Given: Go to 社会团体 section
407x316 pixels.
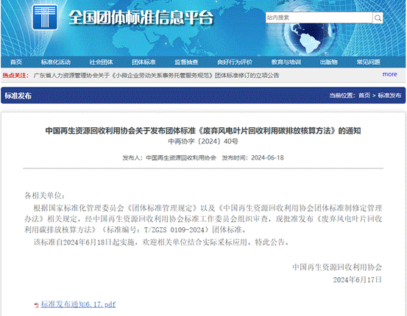Looking at the screenshot, I should (x=102, y=62).
